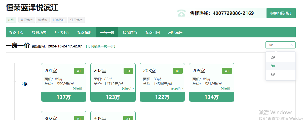The width and height of the screenshot is (303, 120).
Task: Switch to 户型分析 tab
Action: pyautogui.click(x=62, y=32)
